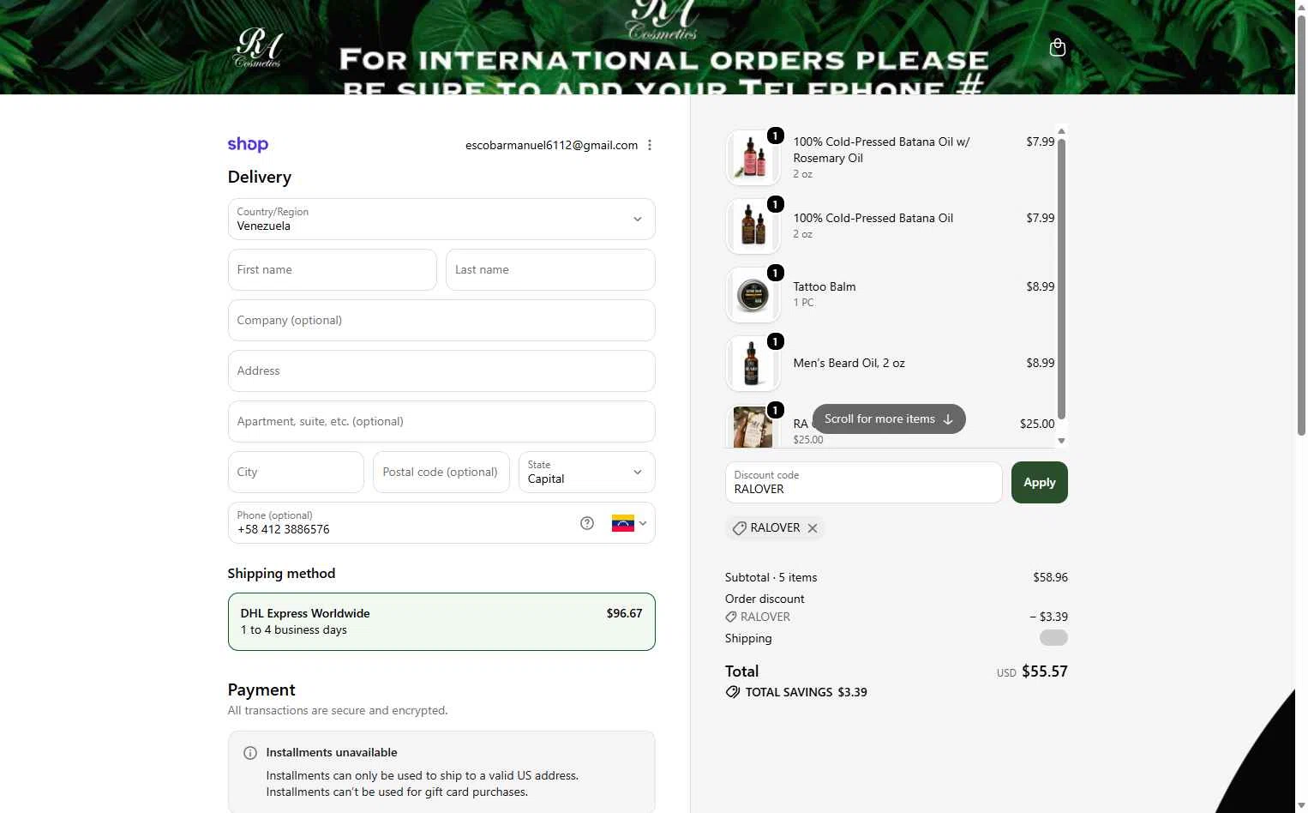Click the phone field help question mark
The height and width of the screenshot is (813, 1308).
point(587,523)
